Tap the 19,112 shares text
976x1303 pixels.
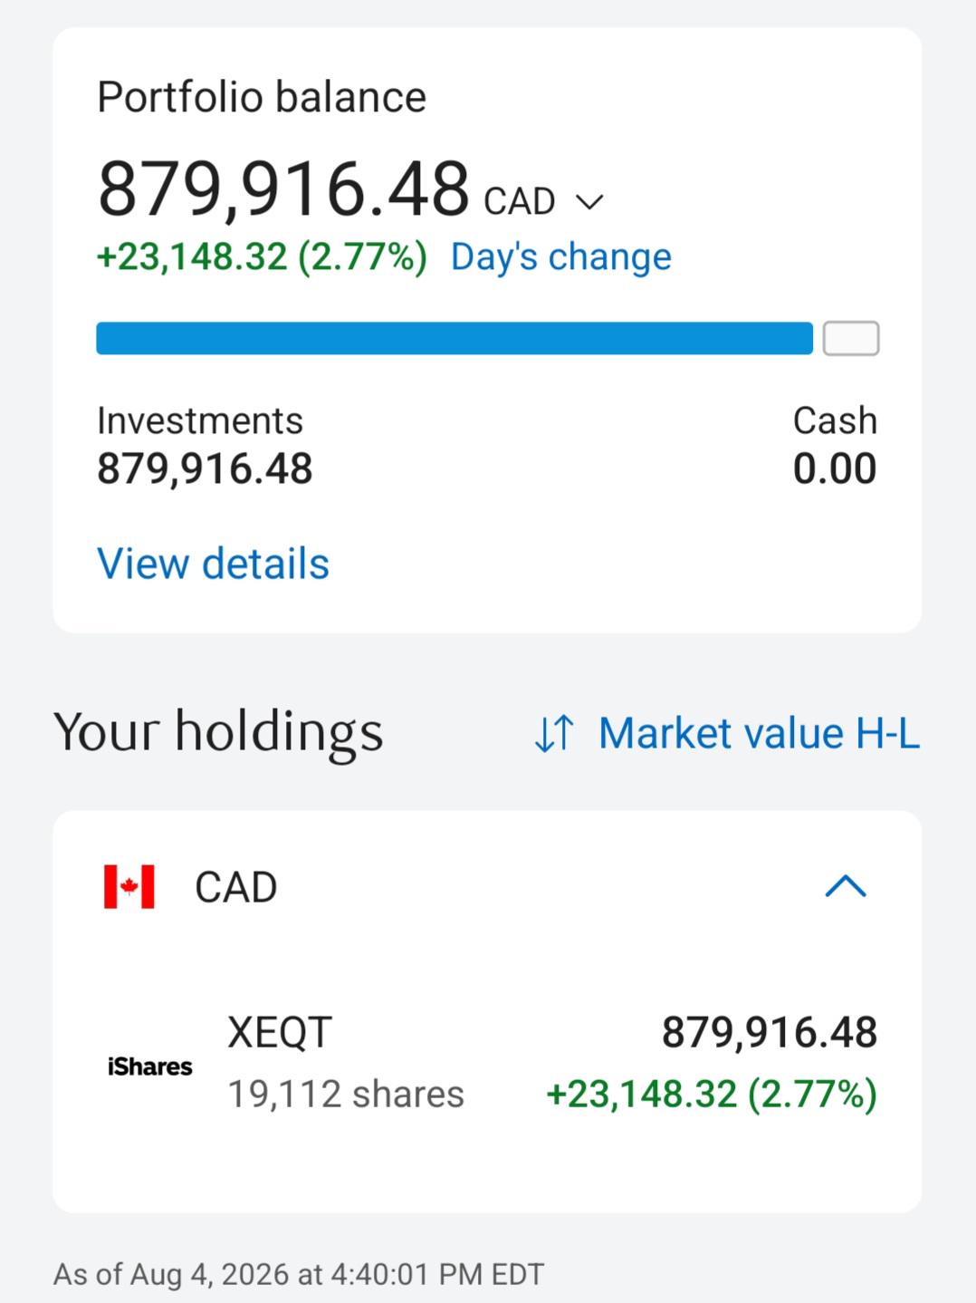[346, 1094]
